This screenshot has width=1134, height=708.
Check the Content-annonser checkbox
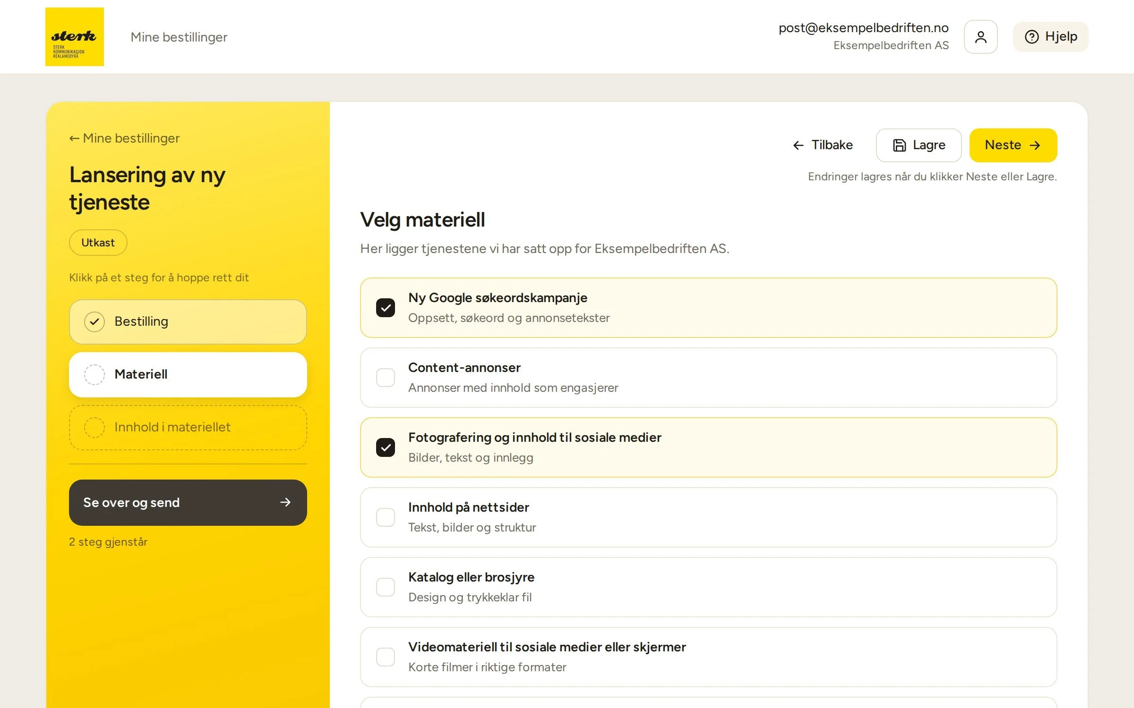pos(386,378)
